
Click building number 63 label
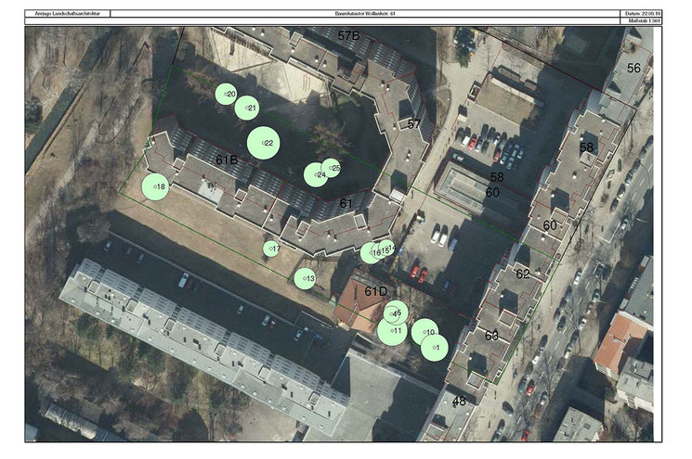click(491, 335)
